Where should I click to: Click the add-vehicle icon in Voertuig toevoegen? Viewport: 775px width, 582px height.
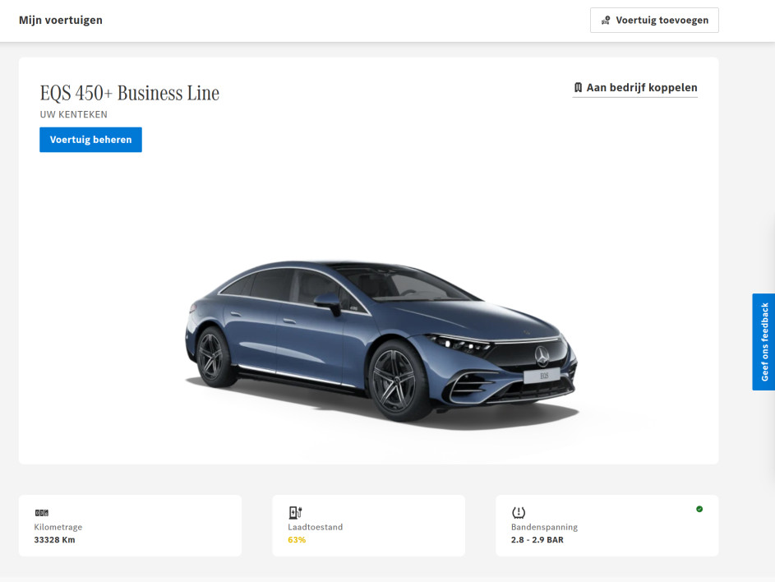point(606,21)
